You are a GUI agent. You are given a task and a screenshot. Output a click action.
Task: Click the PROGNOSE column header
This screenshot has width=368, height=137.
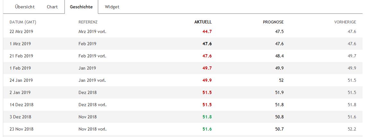tap(273, 22)
